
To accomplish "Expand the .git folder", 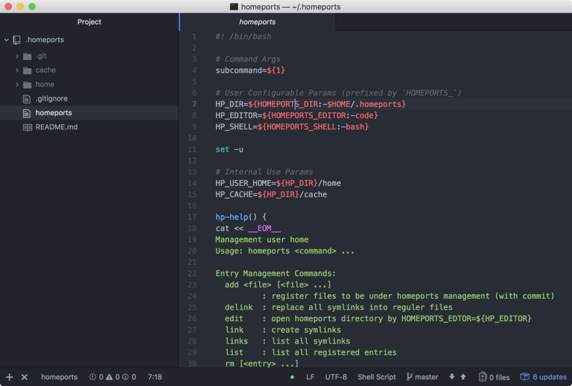I will pos(17,56).
